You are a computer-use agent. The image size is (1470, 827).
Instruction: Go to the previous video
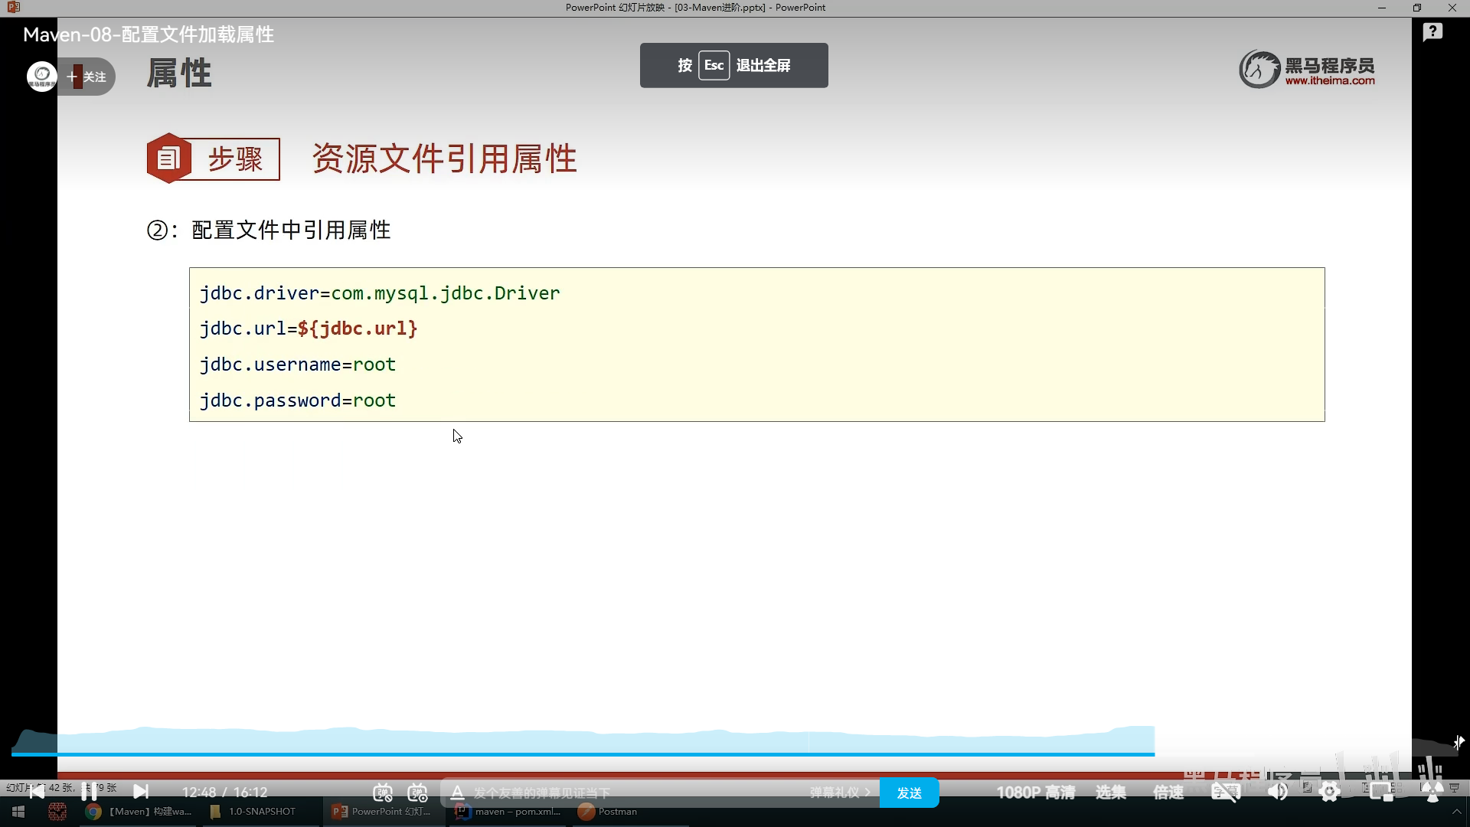click(37, 791)
